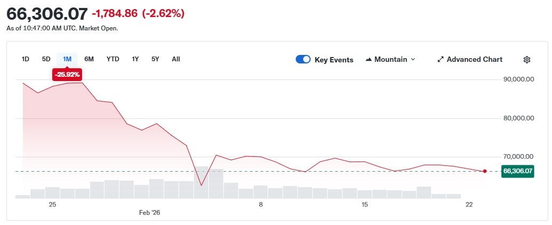Expand the Mountain chart type dropdown chevron
The width and height of the screenshot is (552, 225).
(x=413, y=60)
